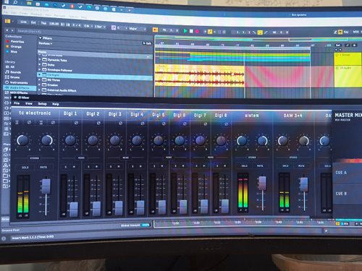This screenshot has height=271, width=362.
Task: Click the phase invert icon on Digi 1
Action: (76, 123)
